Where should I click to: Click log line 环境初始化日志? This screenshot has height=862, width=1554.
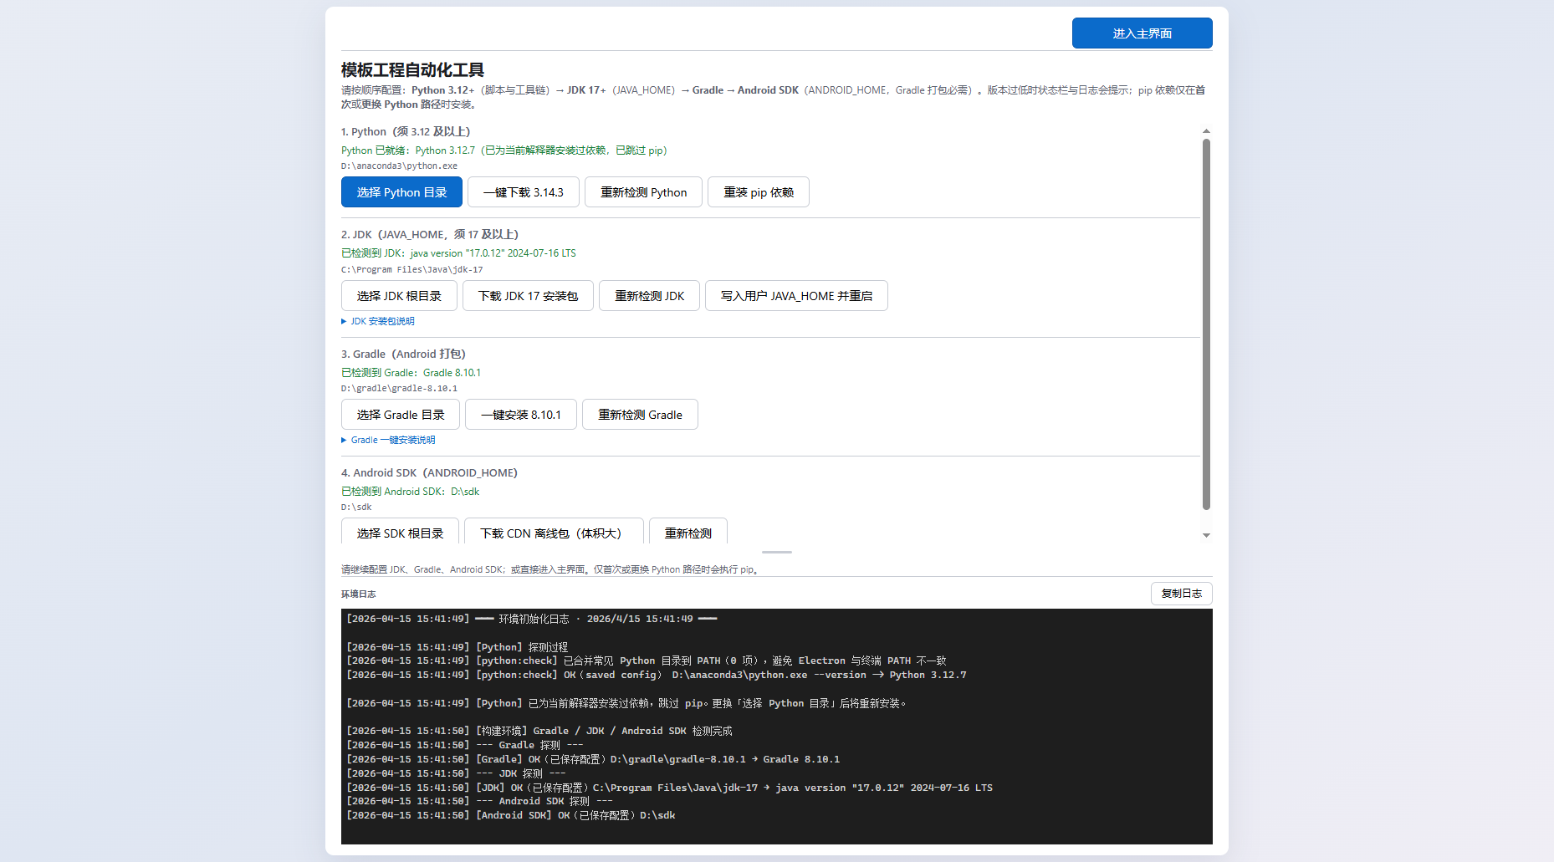pyautogui.click(x=532, y=619)
